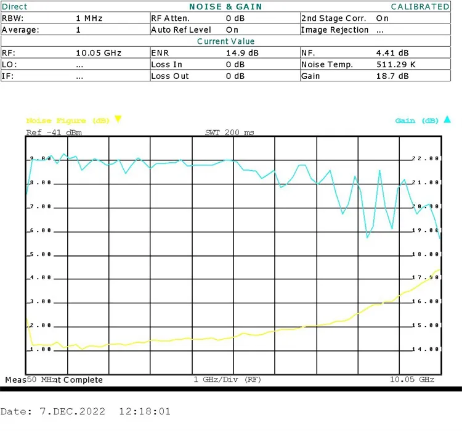Screen dimensions: 462x431
Task: Click the Auto Ref Level On value
Action: tap(232, 30)
